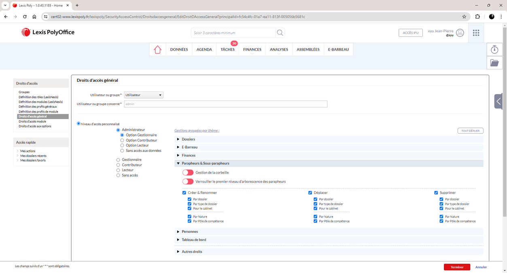This screenshot has height=273, width=507.
Task: Choose Sans accès aux données option
Action: (122, 151)
